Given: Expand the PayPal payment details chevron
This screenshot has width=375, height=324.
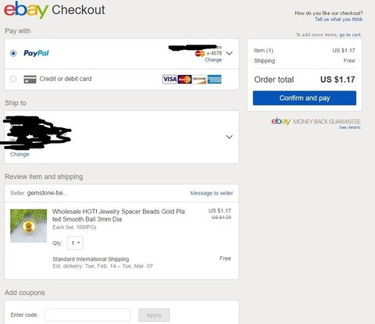Looking at the screenshot, I should tap(229, 53).
